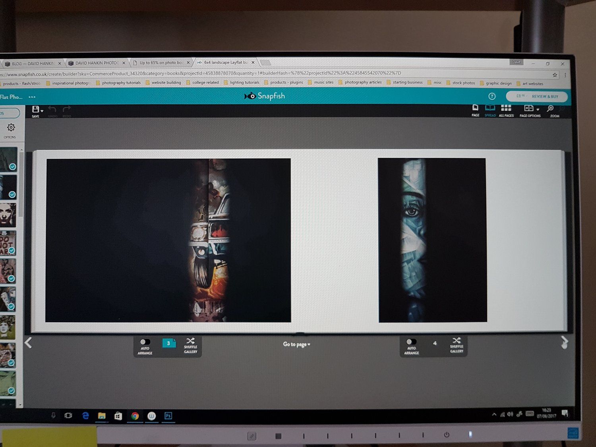
Task: Open 'starting business' bookmark folder
Action: 404,82
